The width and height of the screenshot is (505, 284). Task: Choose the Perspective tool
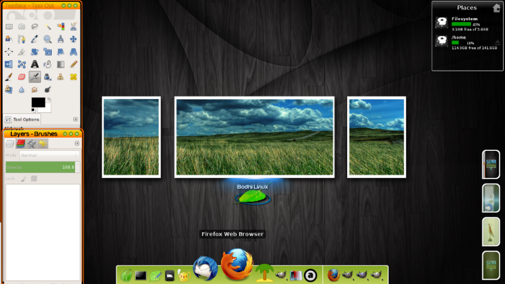73,52
